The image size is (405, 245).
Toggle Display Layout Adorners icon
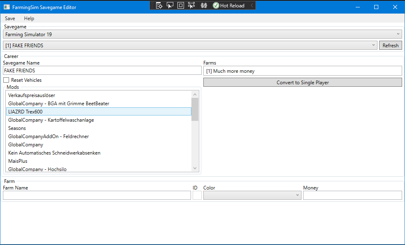click(181, 5)
